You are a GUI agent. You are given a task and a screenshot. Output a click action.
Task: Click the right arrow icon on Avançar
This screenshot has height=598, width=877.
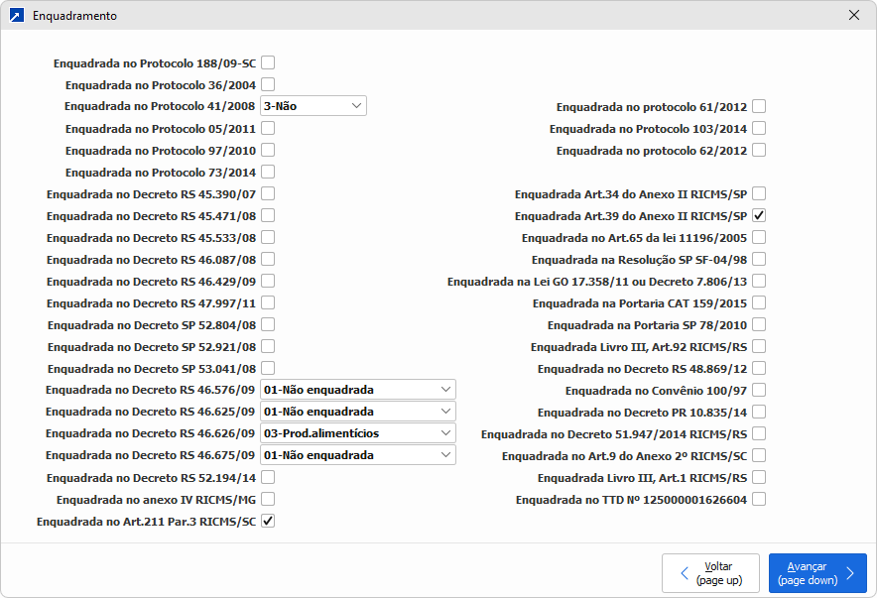pyautogui.click(x=850, y=573)
